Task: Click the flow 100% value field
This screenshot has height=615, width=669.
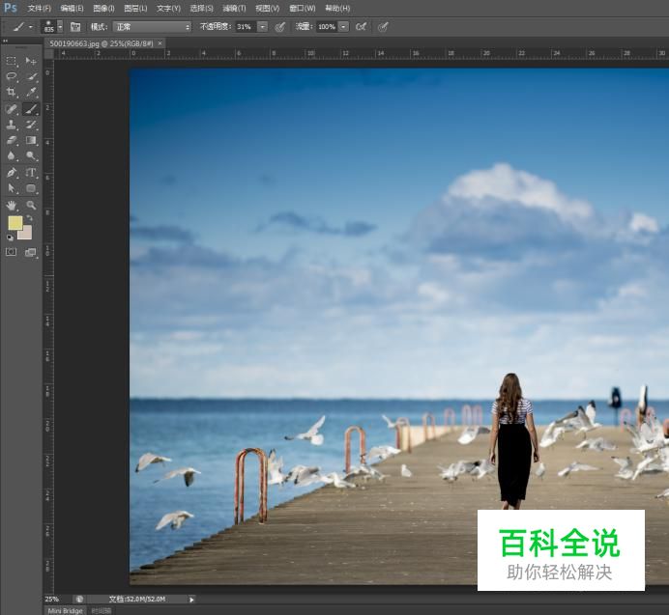Action: coord(327,27)
